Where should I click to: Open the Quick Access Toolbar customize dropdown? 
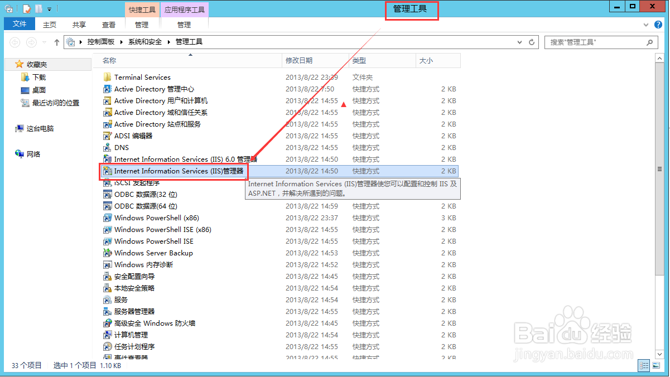point(49,9)
